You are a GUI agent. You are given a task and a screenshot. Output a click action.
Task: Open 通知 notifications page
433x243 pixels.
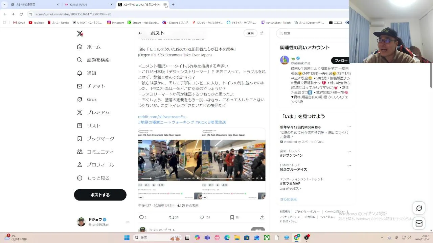pyautogui.click(x=86, y=73)
